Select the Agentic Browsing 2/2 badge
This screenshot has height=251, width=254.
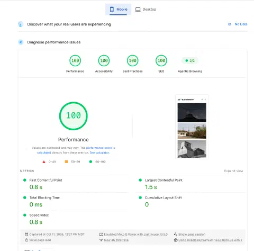tap(190, 61)
